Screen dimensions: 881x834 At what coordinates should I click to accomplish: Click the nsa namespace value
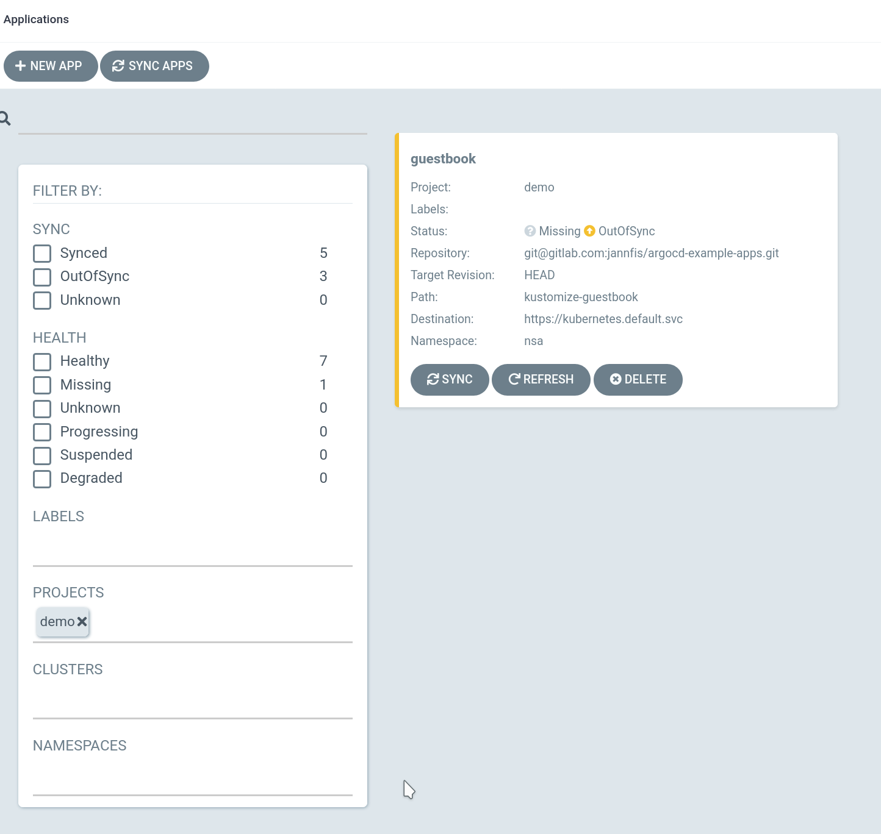[534, 341]
